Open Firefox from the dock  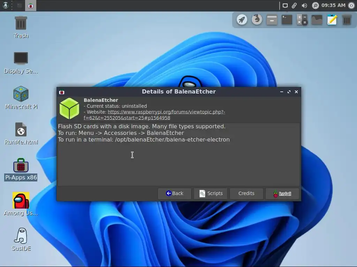257,20
